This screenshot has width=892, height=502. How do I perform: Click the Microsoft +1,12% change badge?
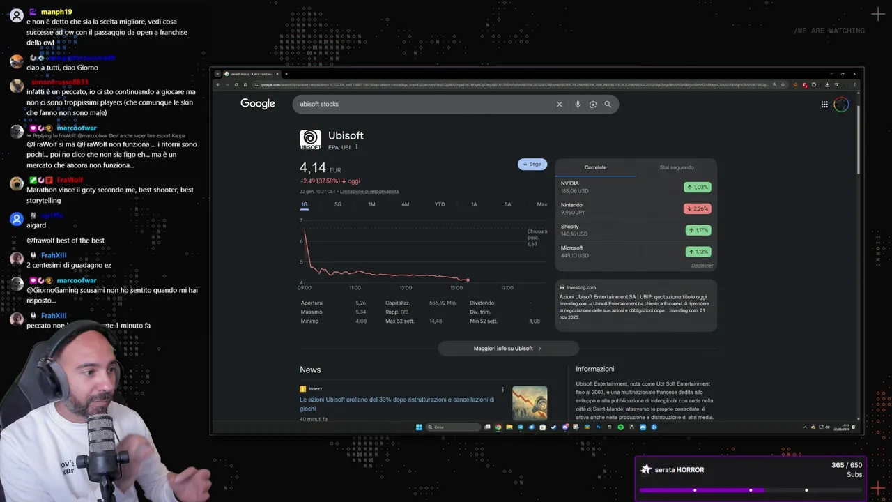pyautogui.click(x=698, y=252)
